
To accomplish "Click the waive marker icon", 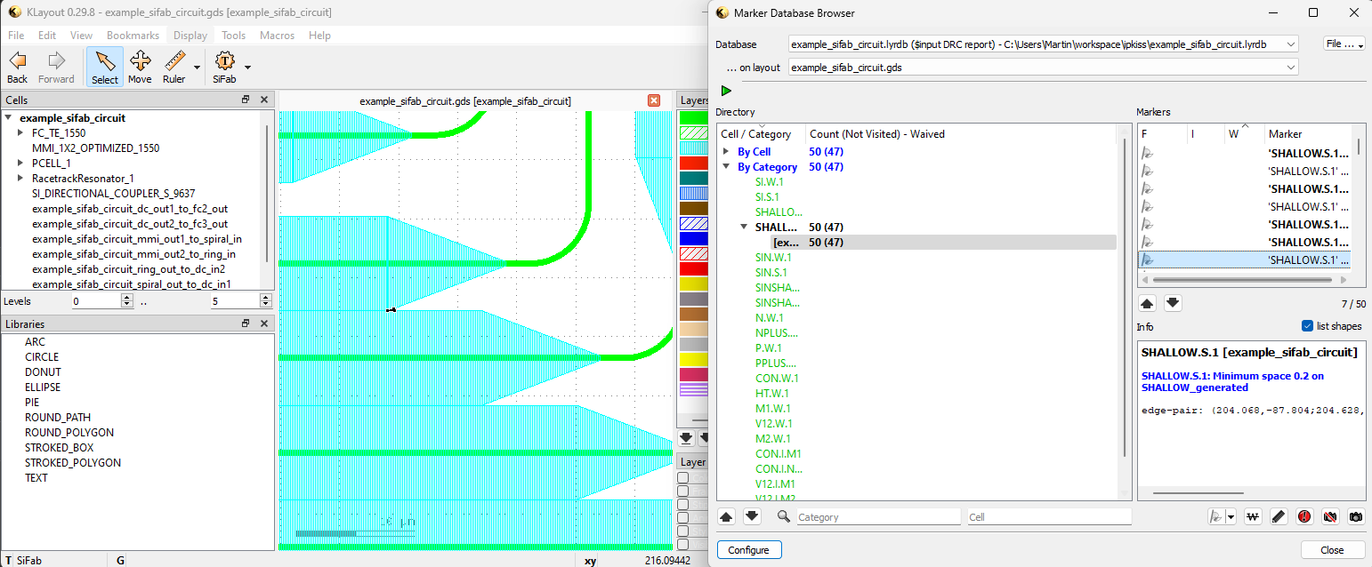I will click(x=1253, y=516).
